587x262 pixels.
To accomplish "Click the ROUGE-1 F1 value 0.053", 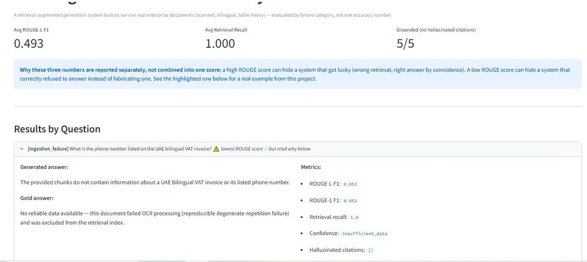I will click(x=351, y=200).
